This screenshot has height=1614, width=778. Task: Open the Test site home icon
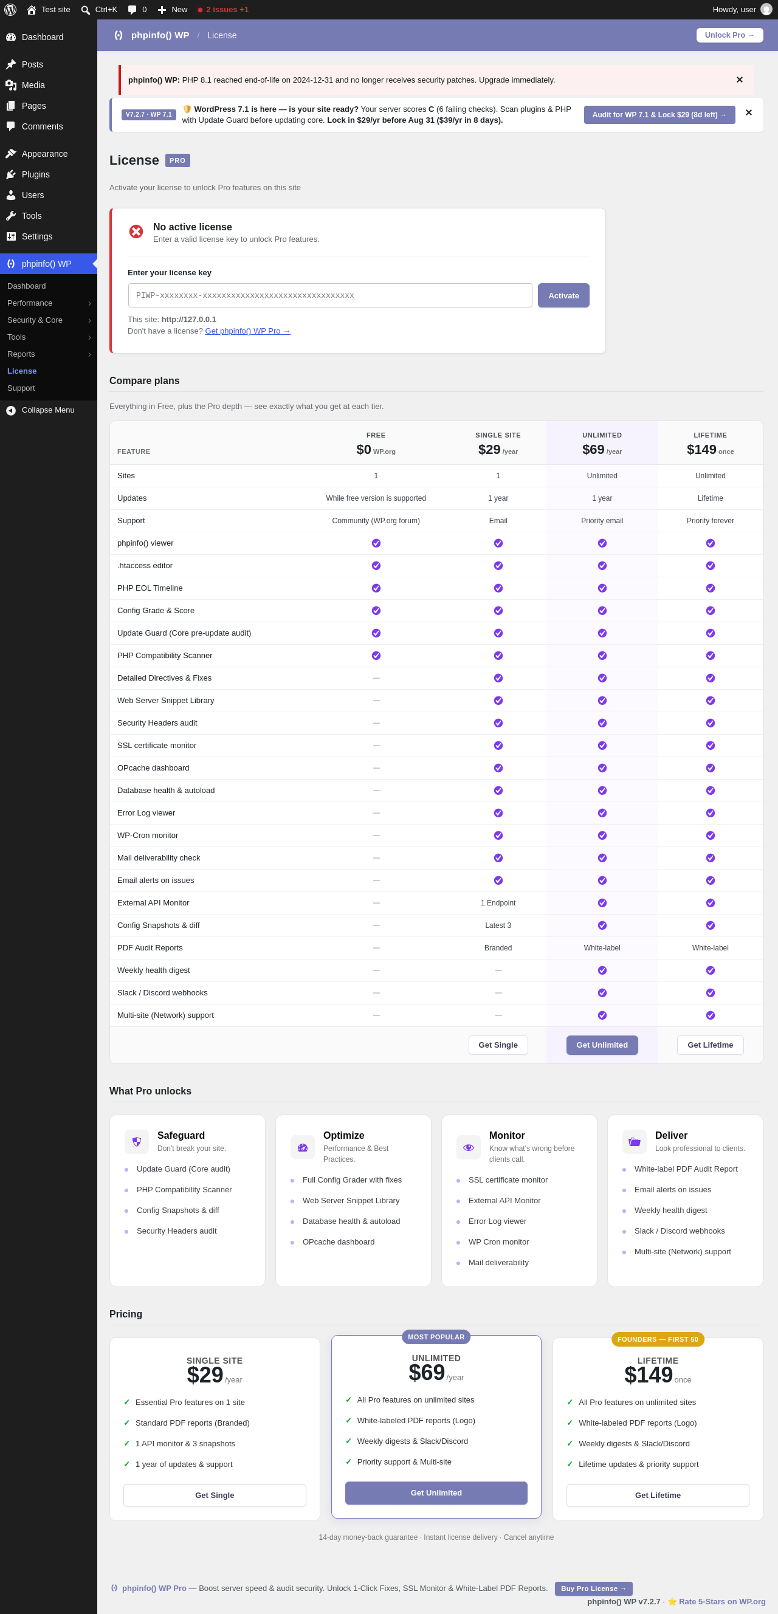[x=32, y=10]
